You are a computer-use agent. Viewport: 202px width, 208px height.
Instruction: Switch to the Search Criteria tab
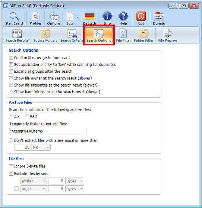(72, 35)
